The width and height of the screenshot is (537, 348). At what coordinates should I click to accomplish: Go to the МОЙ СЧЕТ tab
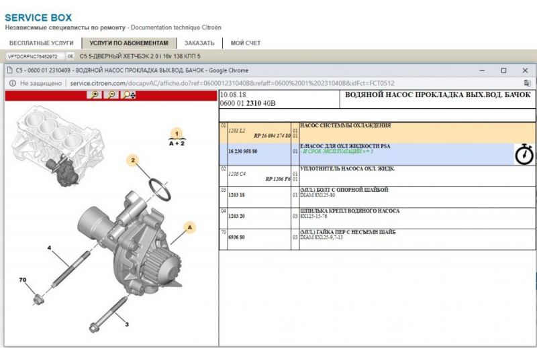pyautogui.click(x=245, y=43)
